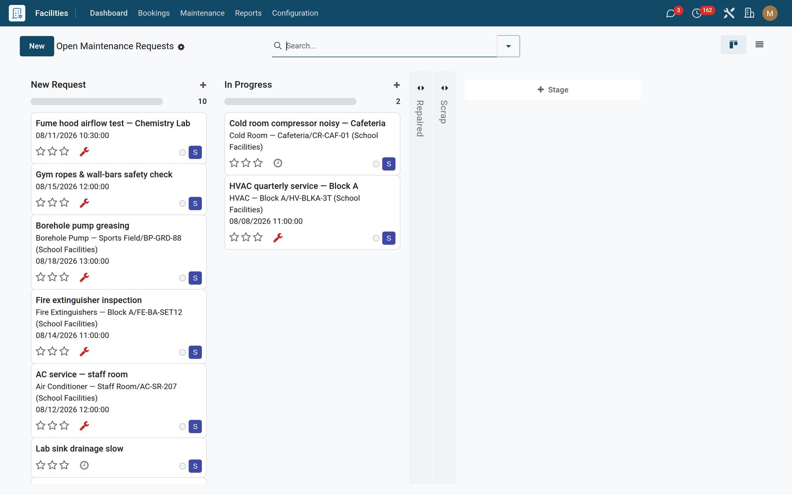The image size is (792, 495).
Task: Open the Fire extinguisher inspection card title
Action: pos(89,300)
